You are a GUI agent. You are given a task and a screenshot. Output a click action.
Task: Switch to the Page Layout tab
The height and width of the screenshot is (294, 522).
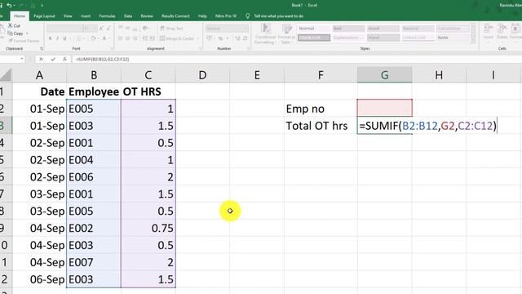point(44,16)
